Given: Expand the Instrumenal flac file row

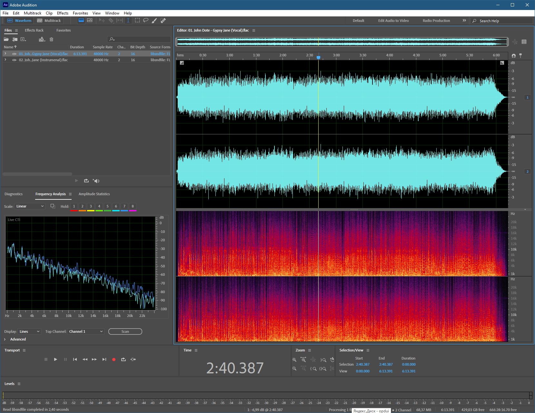Looking at the screenshot, I should click(x=5, y=60).
